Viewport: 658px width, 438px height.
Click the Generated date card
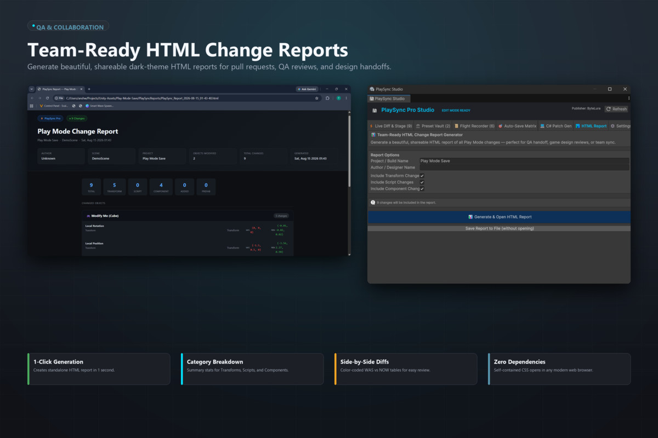[x=314, y=156]
